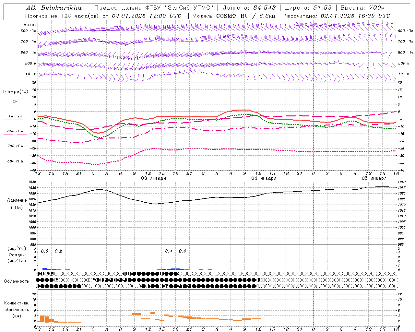This screenshot has height=332, width=415.
Task: Click the 'Облачность' cloud cover label
Action: pos(17,281)
